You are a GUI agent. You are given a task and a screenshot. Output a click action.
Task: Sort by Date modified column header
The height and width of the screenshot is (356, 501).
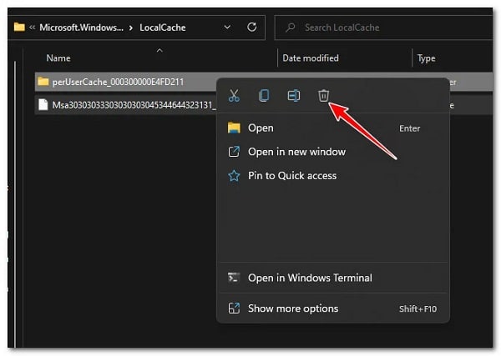coord(311,58)
